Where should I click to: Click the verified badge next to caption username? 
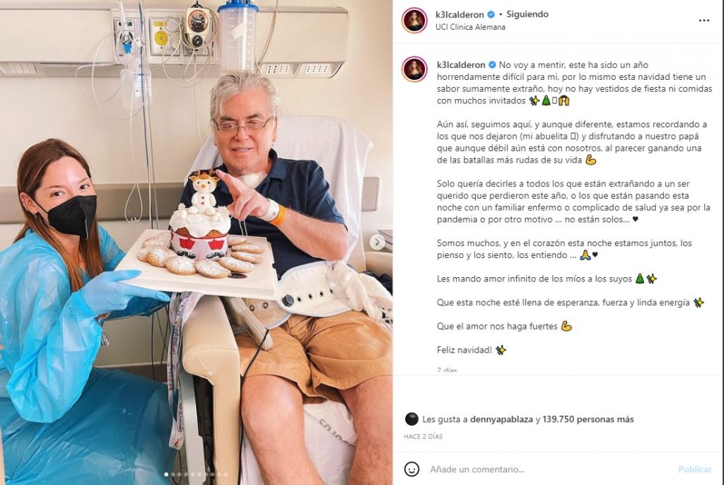click(492, 64)
